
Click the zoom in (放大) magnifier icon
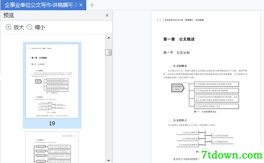click(9, 27)
